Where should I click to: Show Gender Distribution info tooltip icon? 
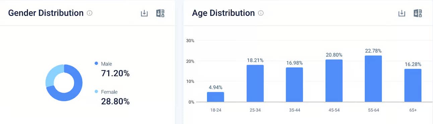coord(89,13)
